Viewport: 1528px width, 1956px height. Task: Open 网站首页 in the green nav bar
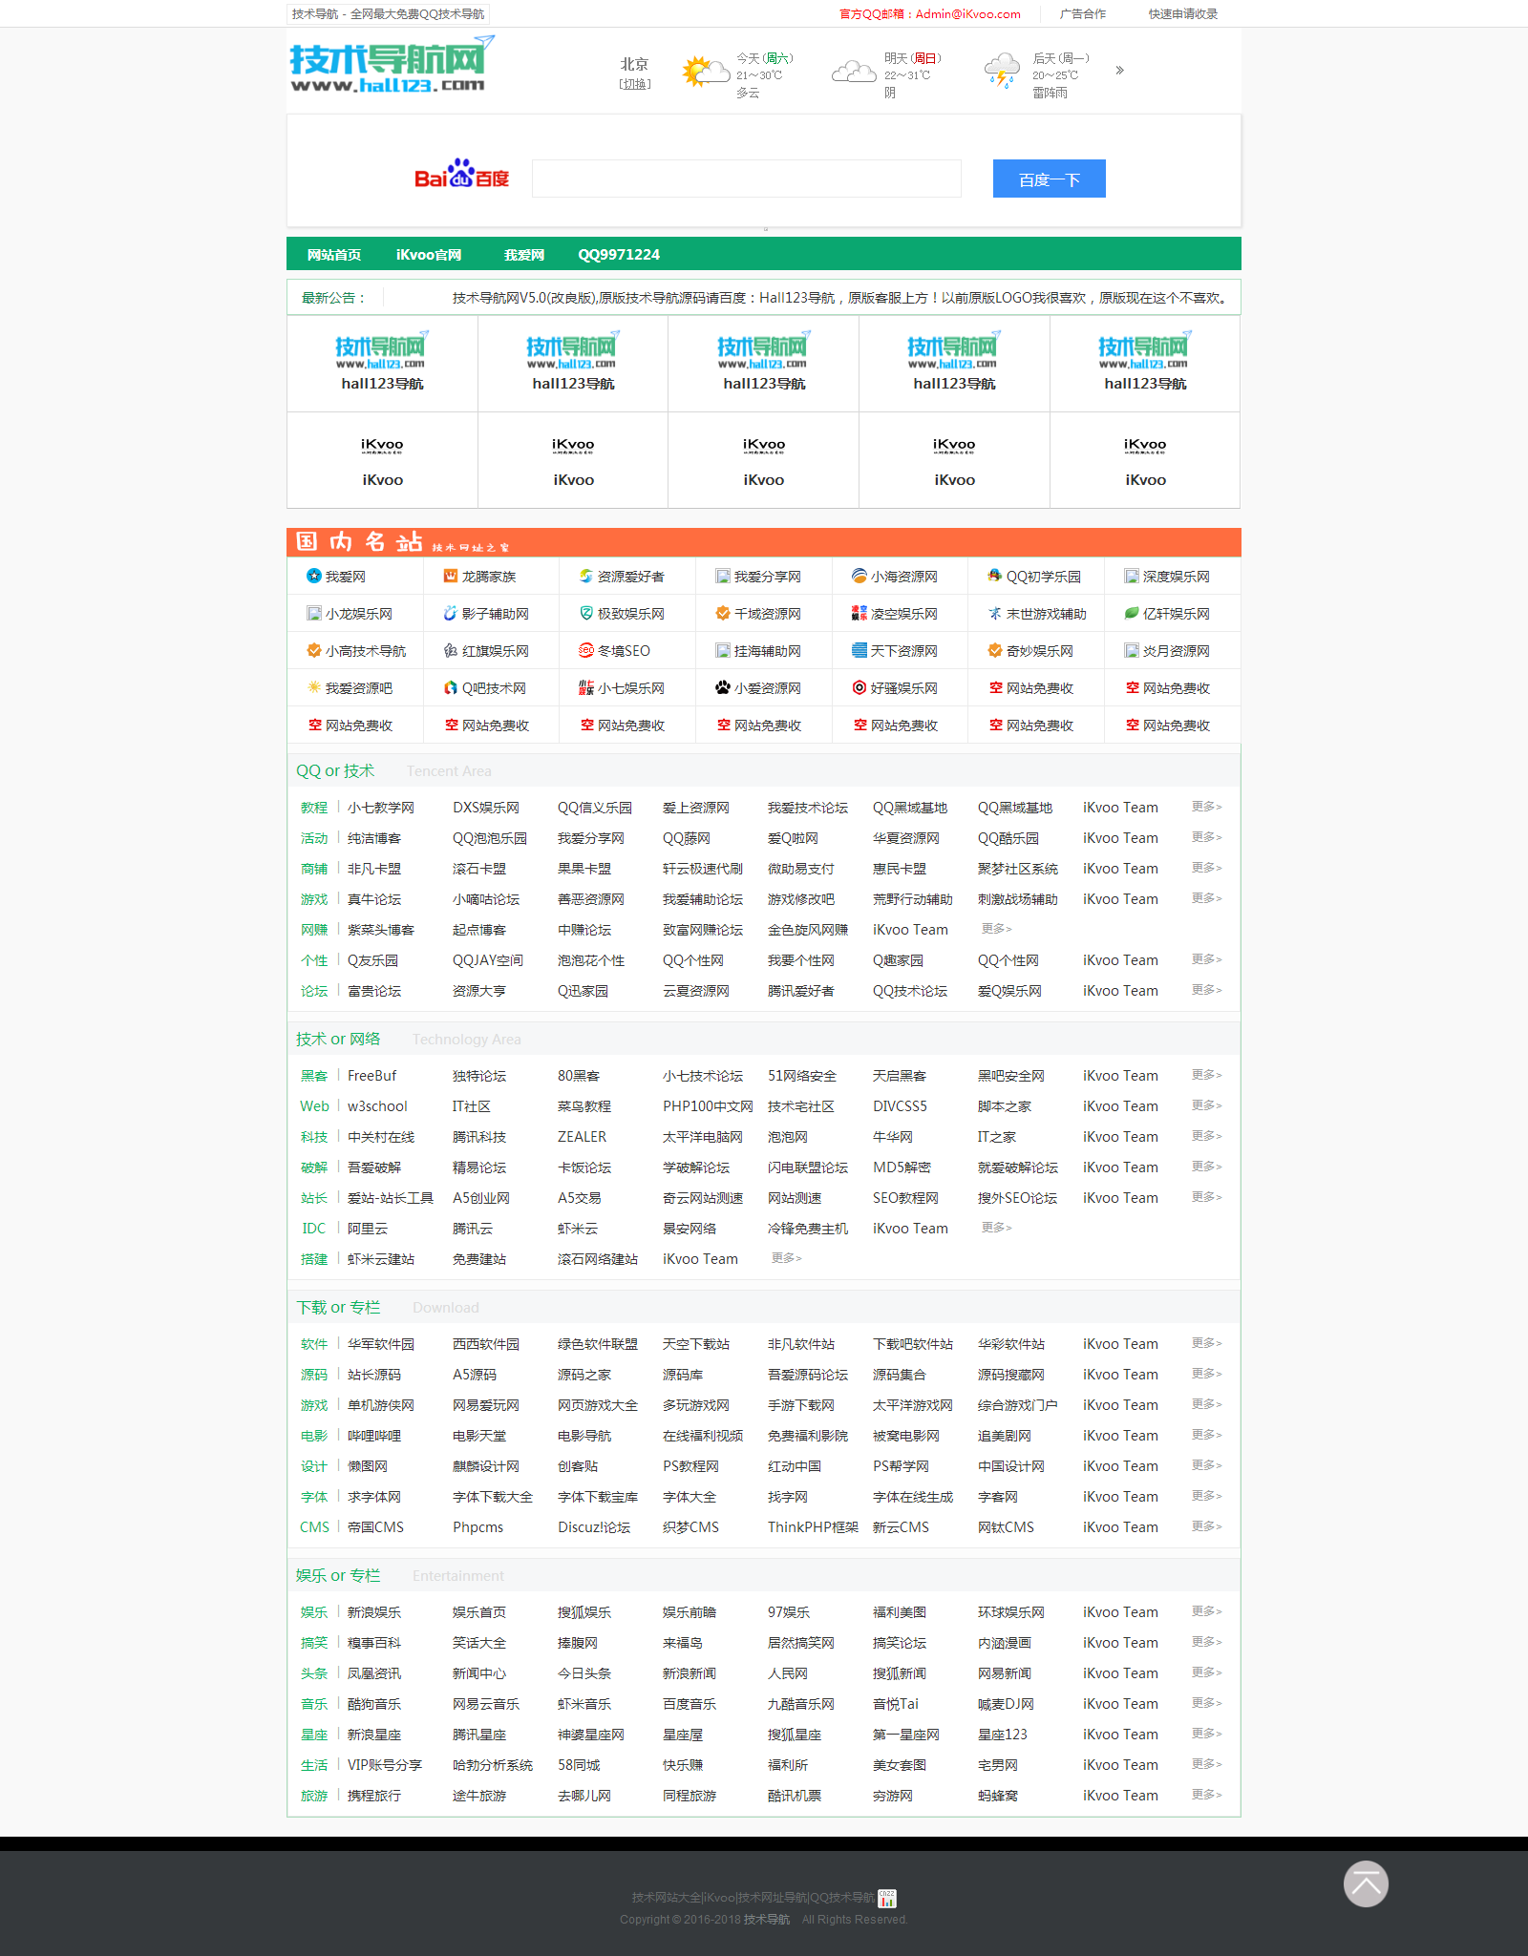coord(334,254)
